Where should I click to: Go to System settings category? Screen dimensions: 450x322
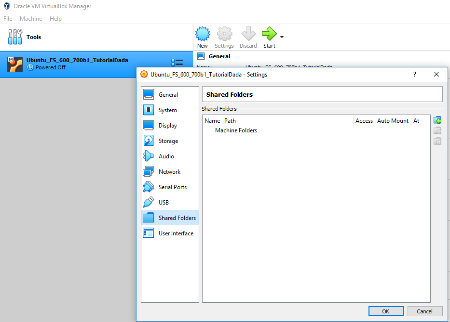[167, 110]
